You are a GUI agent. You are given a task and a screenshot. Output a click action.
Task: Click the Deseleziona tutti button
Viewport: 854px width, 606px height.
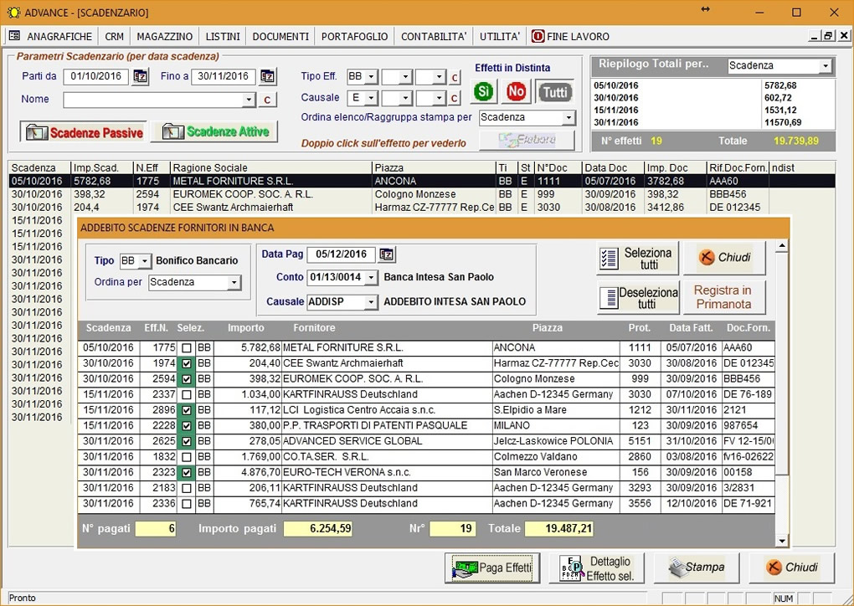638,298
